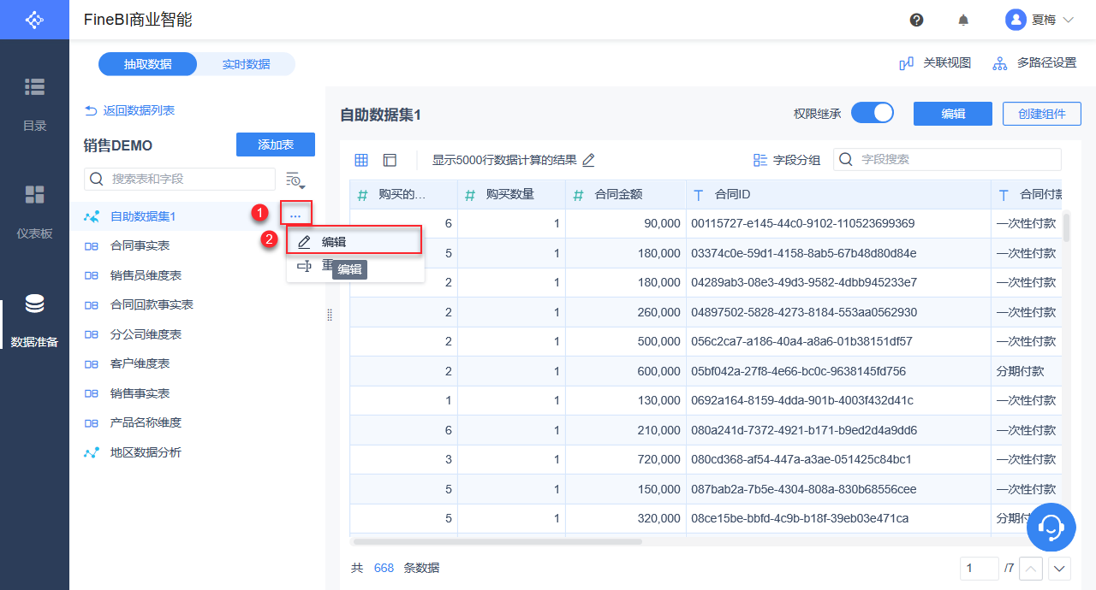
Task: Open the notifications bell
Action: coord(963,20)
